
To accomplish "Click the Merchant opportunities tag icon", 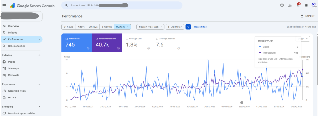I will pos(4,114).
